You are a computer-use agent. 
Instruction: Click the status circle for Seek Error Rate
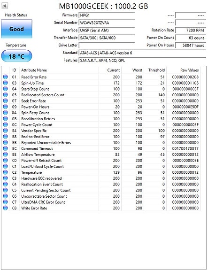point(5,101)
